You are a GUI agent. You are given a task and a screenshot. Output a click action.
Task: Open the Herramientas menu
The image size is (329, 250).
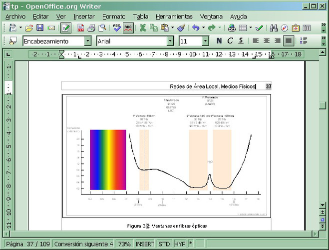coord(174,16)
